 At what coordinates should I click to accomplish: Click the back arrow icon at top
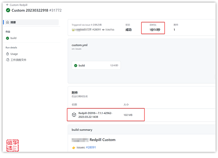(x=7, y=5)
